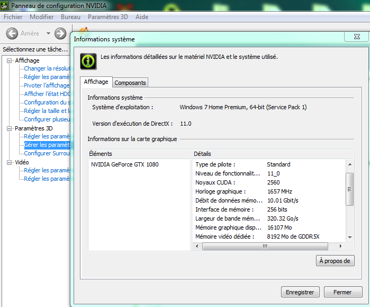Open the Paramètres 3D menu
370x307 pixels.
(107, 17)
